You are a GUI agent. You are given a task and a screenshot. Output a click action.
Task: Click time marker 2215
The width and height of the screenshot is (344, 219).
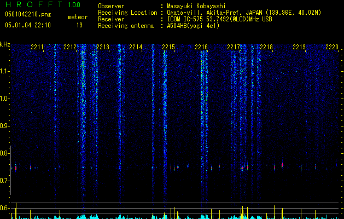click(x=168, y=47)
